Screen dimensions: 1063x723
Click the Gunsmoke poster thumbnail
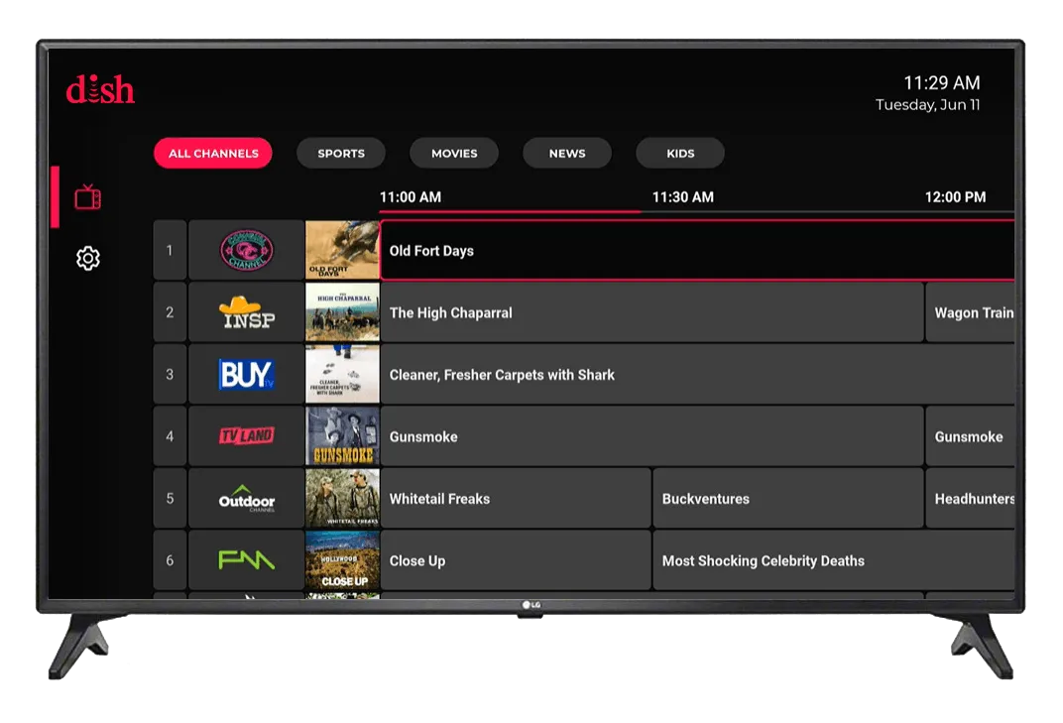pos(342,436)
